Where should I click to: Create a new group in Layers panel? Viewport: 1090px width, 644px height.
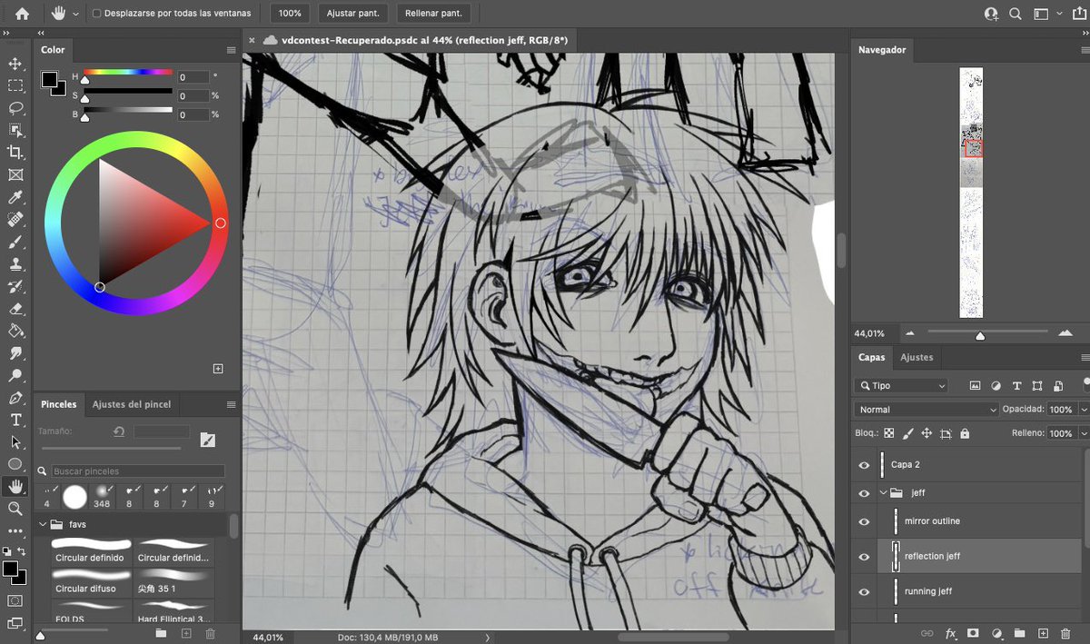tap(1019, 633)
